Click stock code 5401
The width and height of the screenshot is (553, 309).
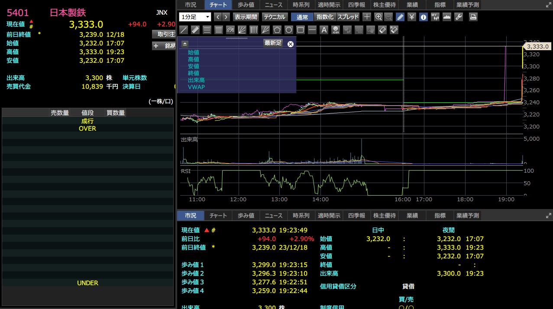coord(18,13)
